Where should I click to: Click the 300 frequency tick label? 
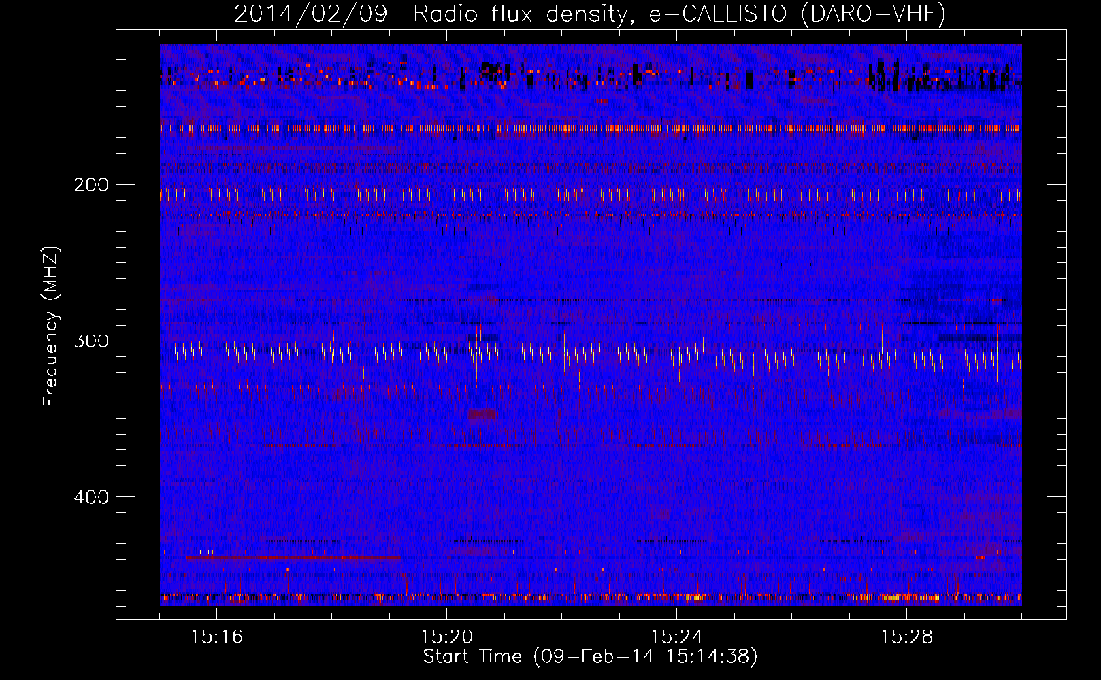(x=91, y=341)
